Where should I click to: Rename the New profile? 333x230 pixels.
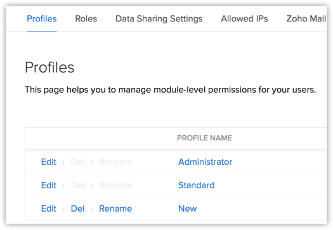[x=115, y=209]
